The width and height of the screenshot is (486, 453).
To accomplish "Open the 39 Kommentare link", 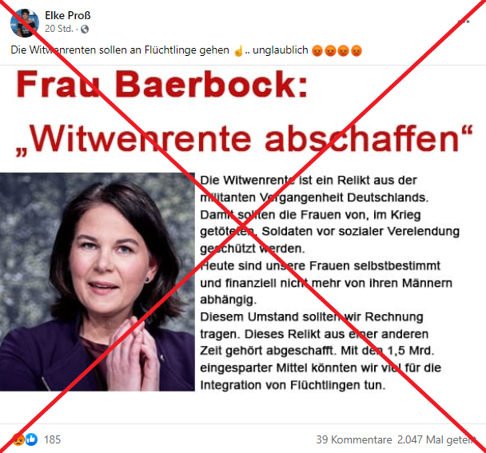I will click(354, 439).
